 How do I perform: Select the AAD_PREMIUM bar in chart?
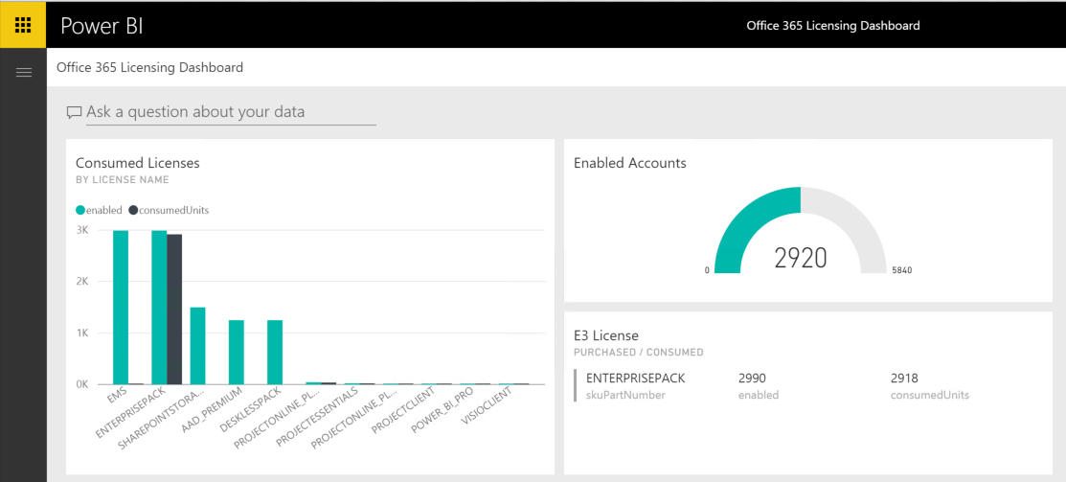(236, 352)
